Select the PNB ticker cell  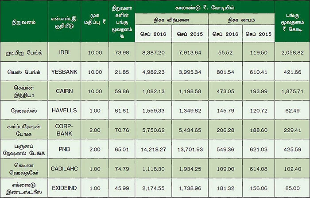pyautogui.click(x=64, y=149)
